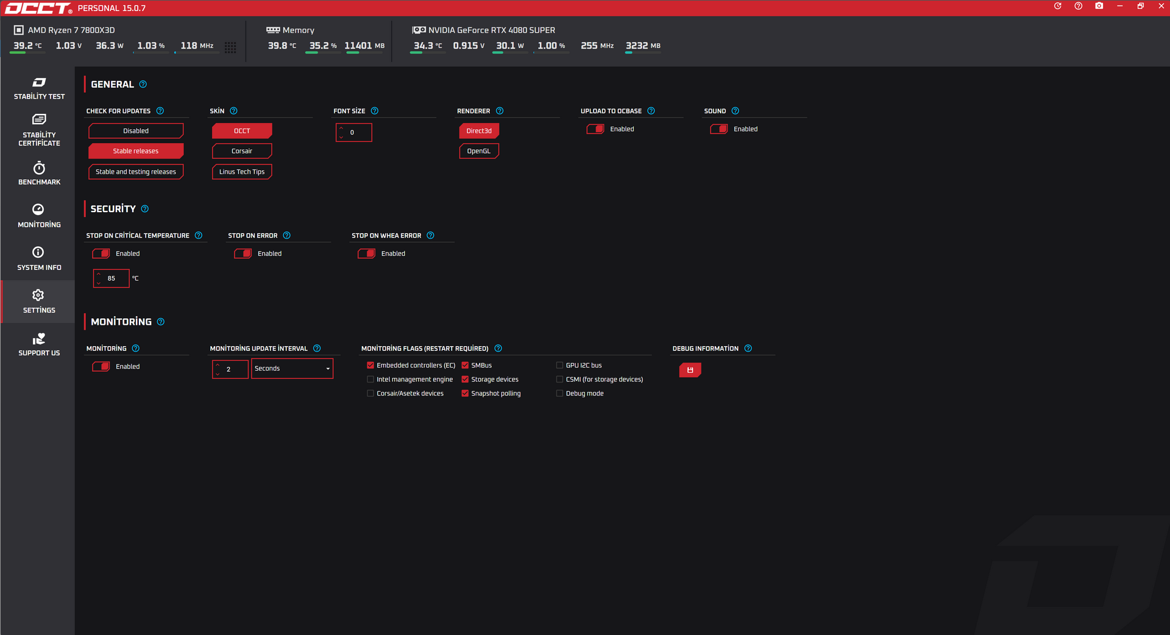Viewport: 1170px width, 635px height.
Task: Show help for Monitoring Flags
Action: [x=498, y=349]
